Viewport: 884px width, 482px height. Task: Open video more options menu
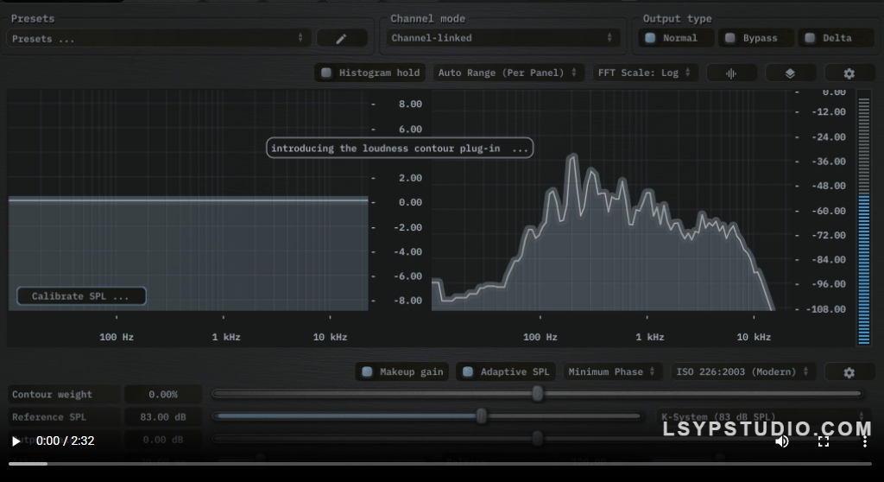point(865,441)
